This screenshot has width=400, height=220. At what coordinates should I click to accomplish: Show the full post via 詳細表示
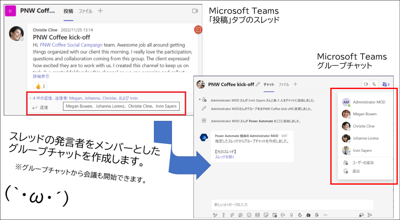(x=41, y=76)
